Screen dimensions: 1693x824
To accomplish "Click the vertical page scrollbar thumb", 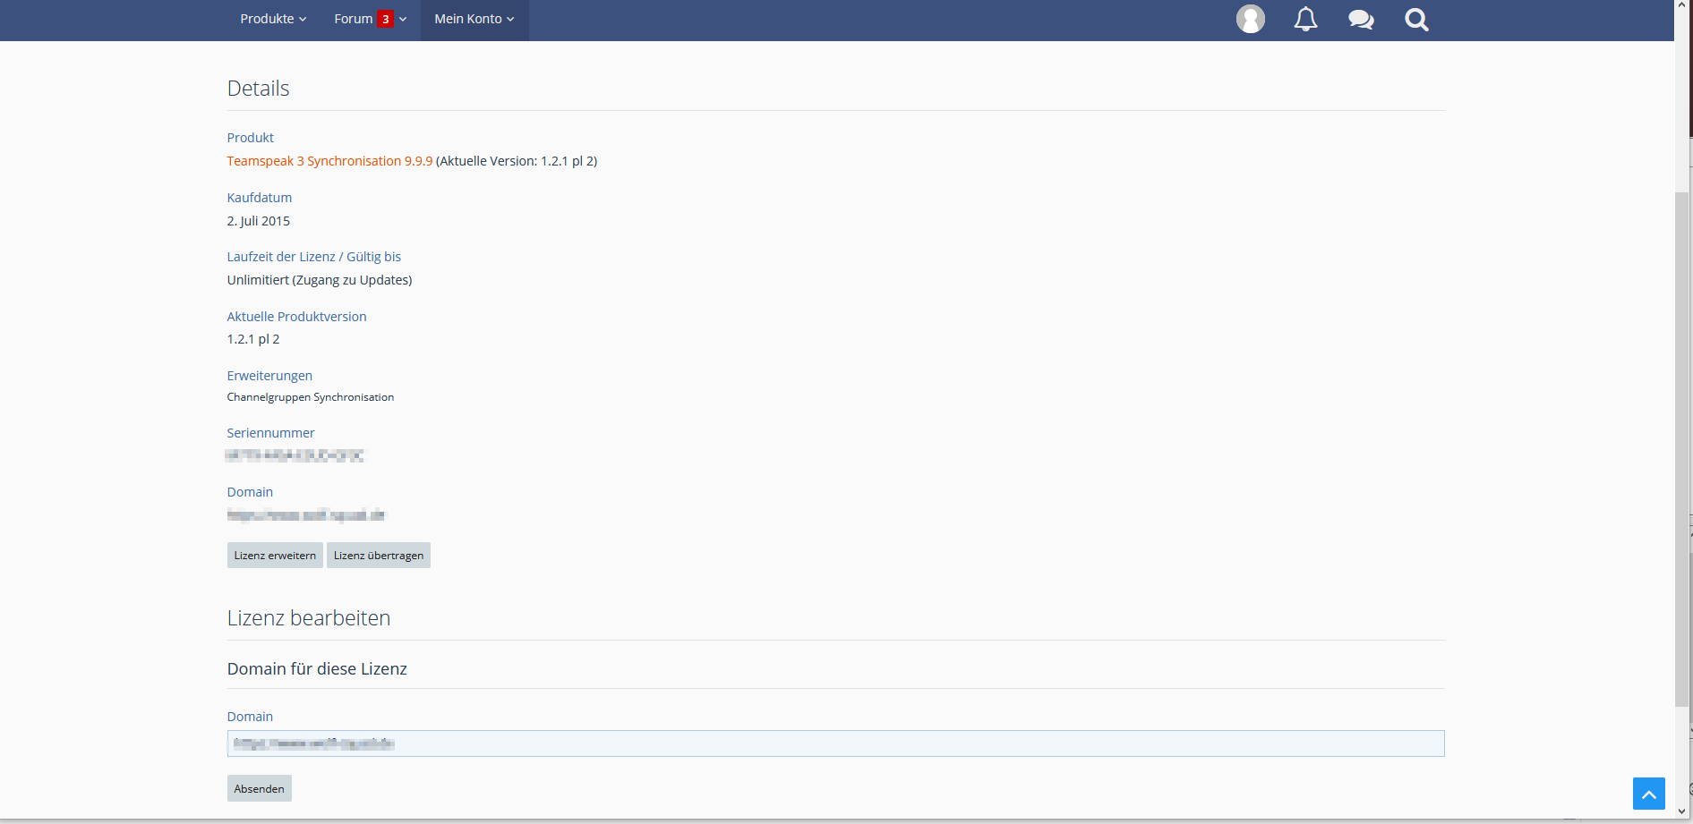I will click(1681, 447).
